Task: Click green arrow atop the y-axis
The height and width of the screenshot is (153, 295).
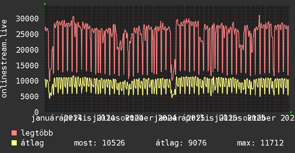Action: [x=45, y=4]
